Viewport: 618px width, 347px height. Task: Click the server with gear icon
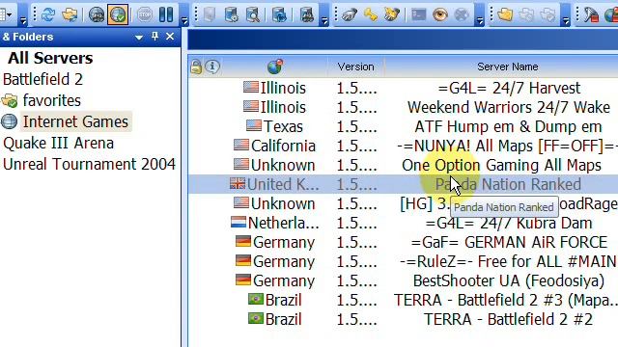tap(232, 14)
